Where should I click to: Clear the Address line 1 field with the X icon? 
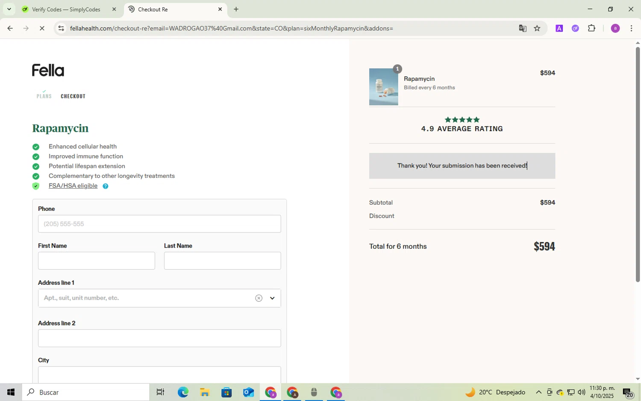pyautogui.click(x=259, y=298)
